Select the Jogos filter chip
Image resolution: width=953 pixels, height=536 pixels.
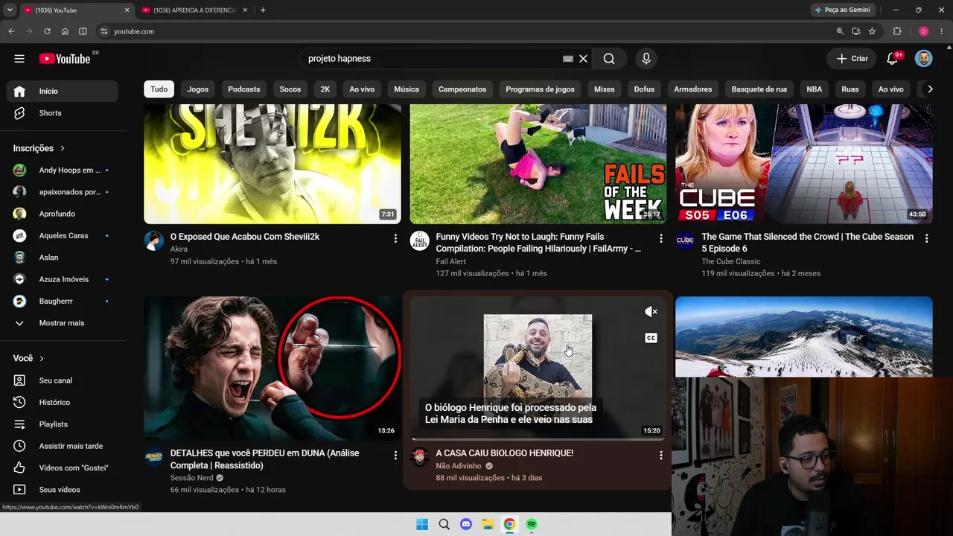coord(198,89)
